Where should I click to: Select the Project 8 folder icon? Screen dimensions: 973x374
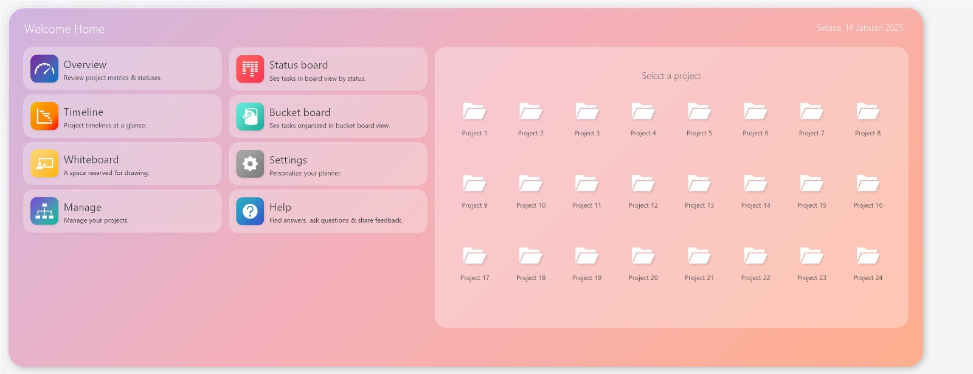tap(868, 112)
